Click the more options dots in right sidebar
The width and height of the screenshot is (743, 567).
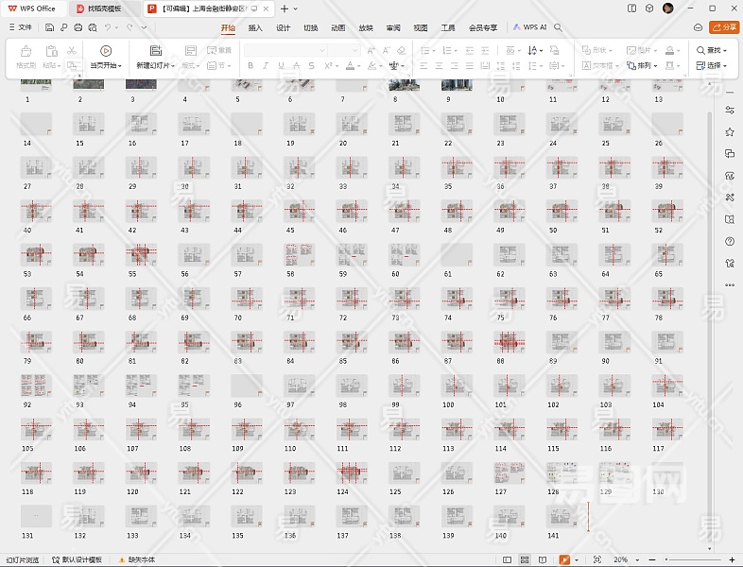[730, 284]
